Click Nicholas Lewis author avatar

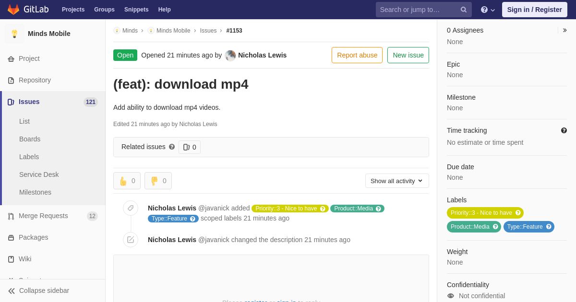tap(230, 56)
